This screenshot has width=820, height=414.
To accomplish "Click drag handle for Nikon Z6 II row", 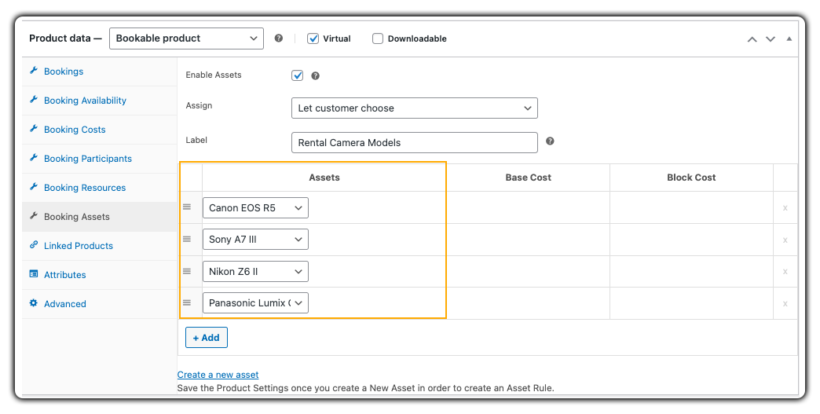I will pos(187,271).
